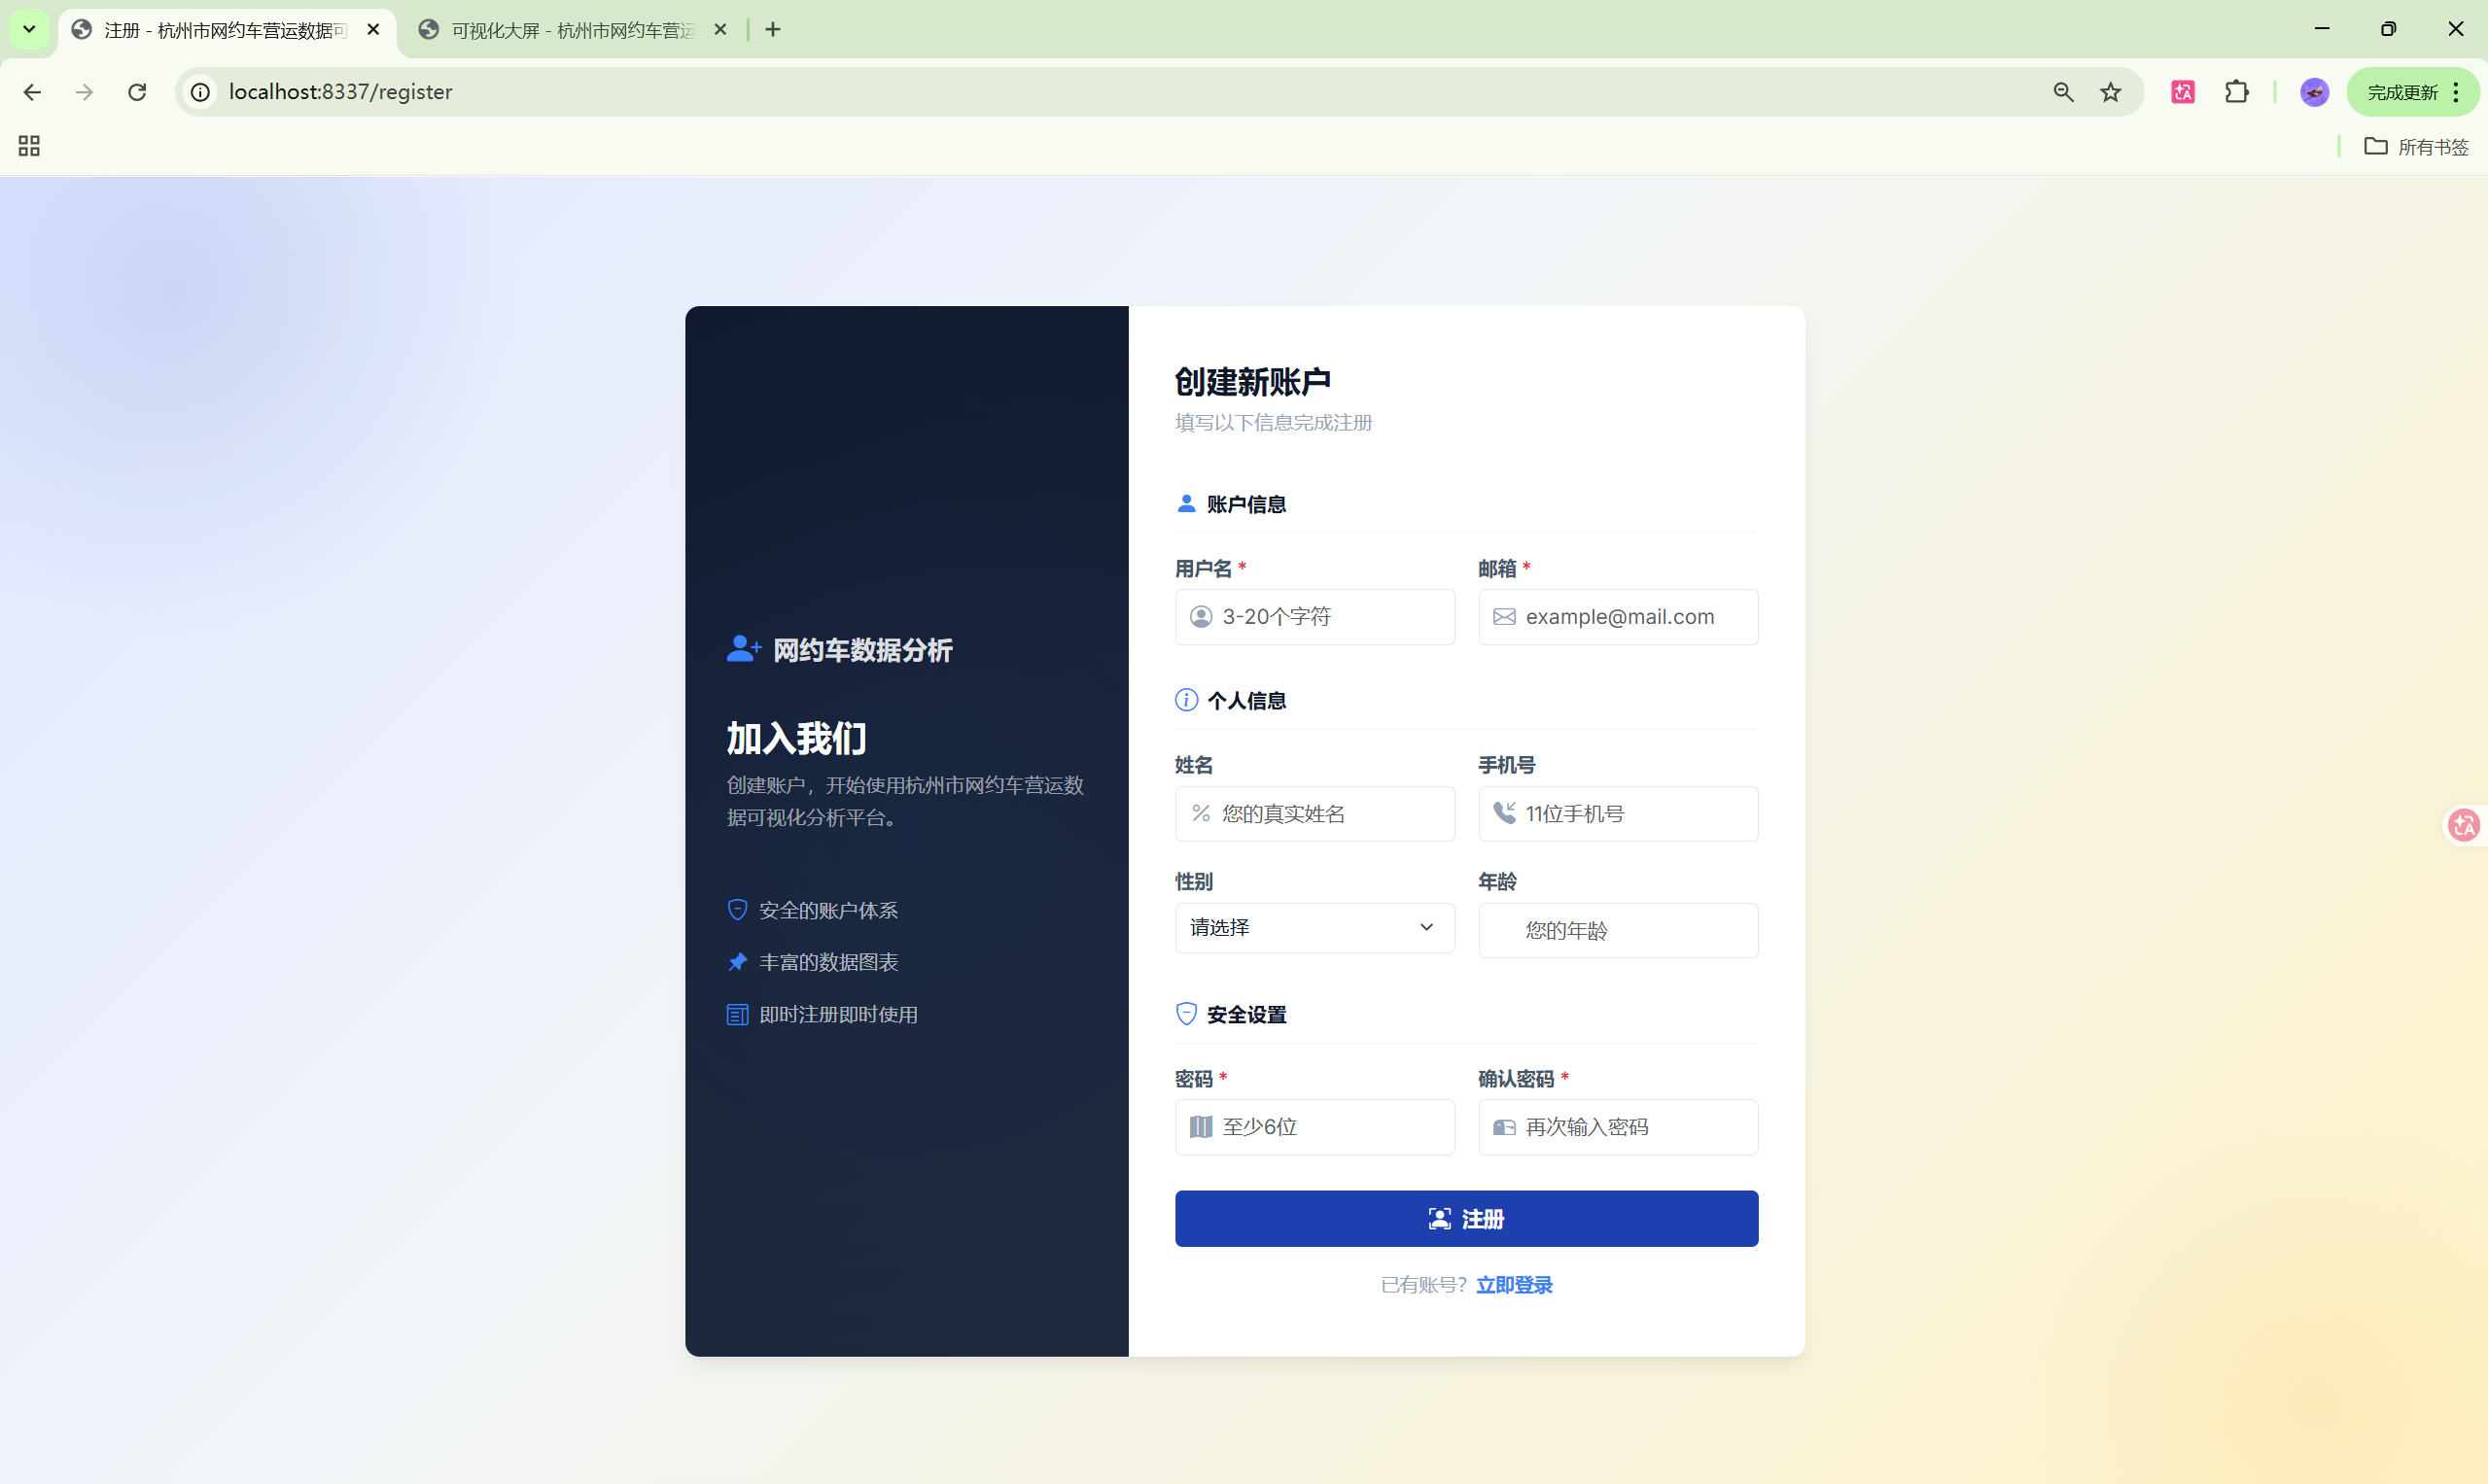The image size is (2488, 1484).
Task: Click the envelope icon in the email field
Action: (x=1504, y=617)
